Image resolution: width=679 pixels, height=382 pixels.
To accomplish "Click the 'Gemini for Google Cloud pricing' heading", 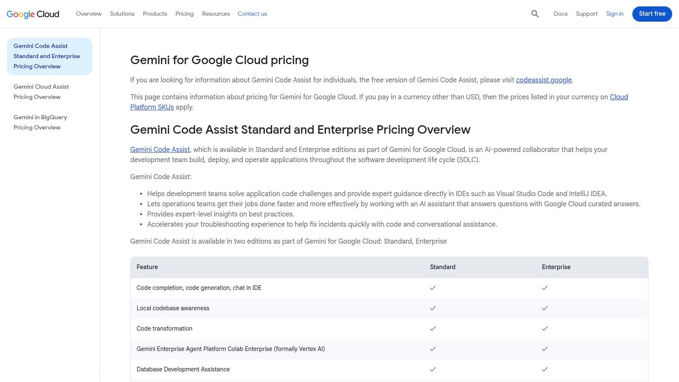I will click(219, 60).
